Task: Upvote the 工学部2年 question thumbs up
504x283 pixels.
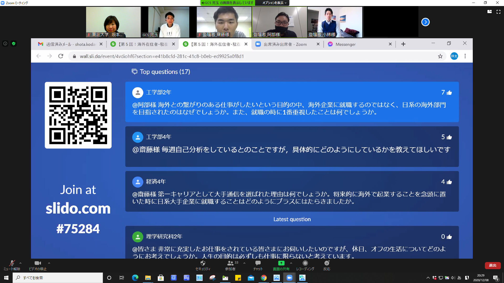Action: click(x=449, y=92)
